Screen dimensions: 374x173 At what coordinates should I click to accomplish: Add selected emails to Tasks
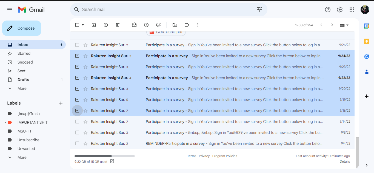158,25
